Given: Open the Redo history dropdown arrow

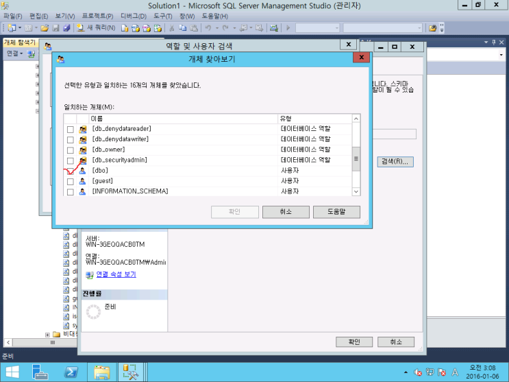Looking at the screenshot, I should click(234, 28).
